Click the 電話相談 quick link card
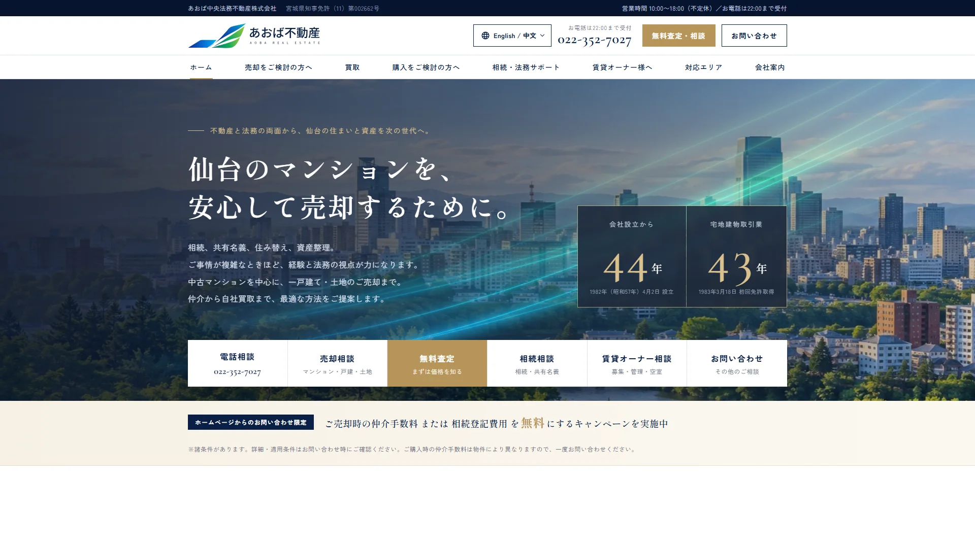The width and height of the screenshot is (975, 548). pos(238,363)
